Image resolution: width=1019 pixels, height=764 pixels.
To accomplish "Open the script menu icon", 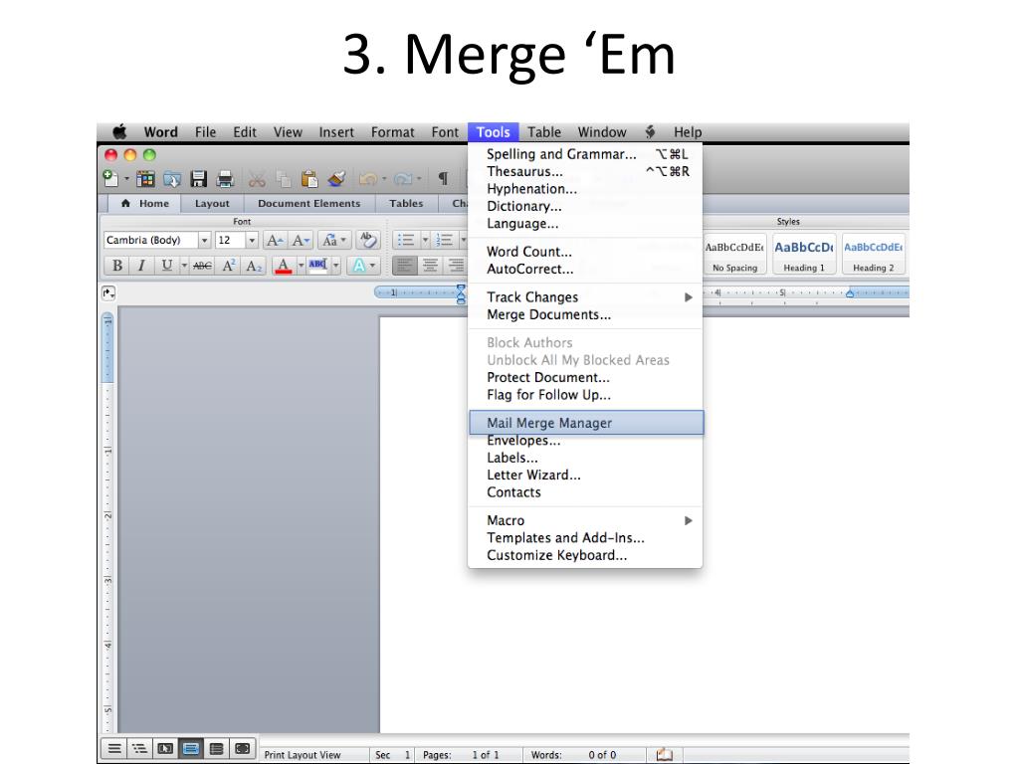I will (x=650, y=132).
